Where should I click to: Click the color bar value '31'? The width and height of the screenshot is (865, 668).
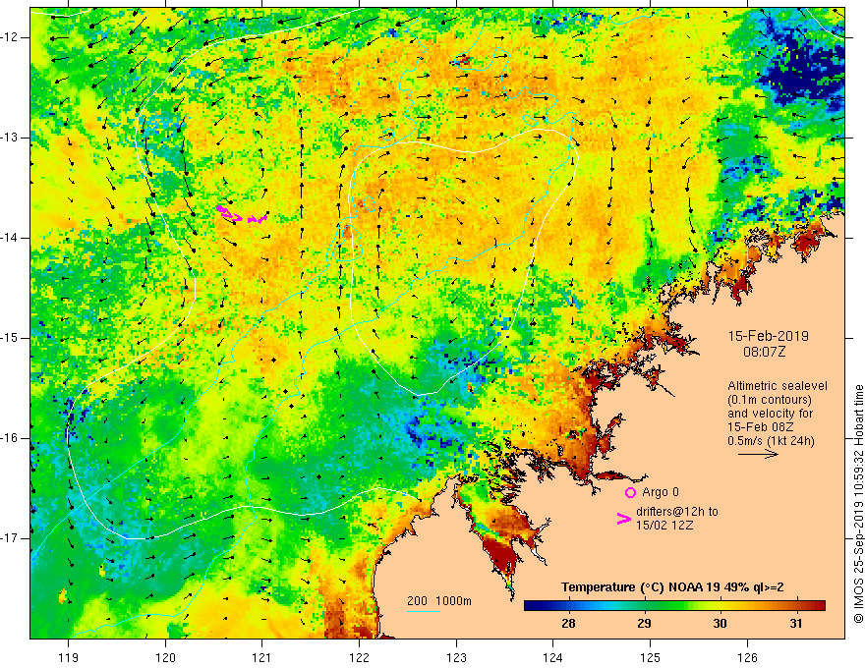click(795, 624)
